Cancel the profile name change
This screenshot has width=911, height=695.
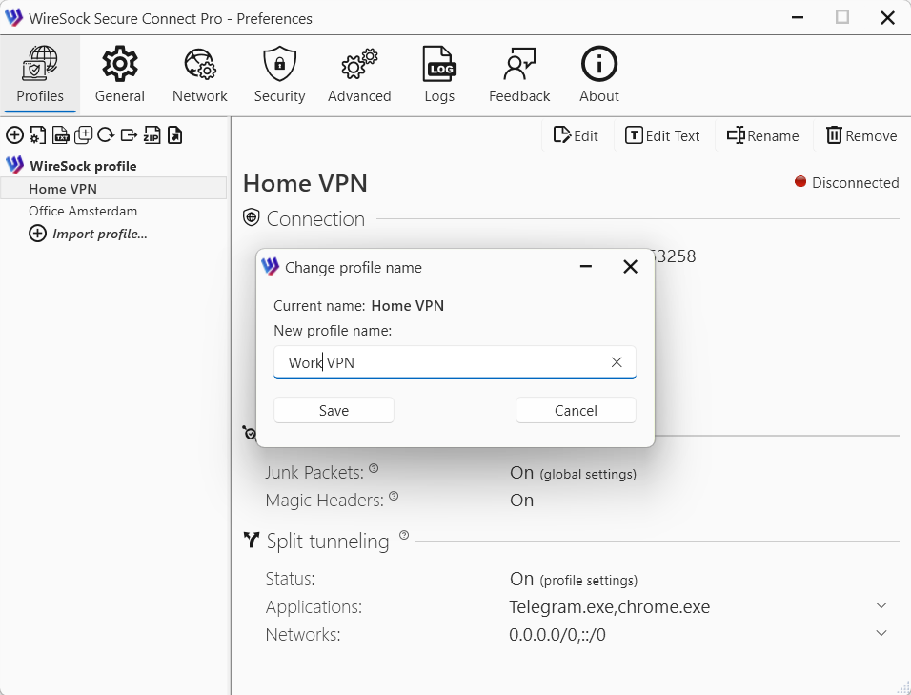point(576,411)
